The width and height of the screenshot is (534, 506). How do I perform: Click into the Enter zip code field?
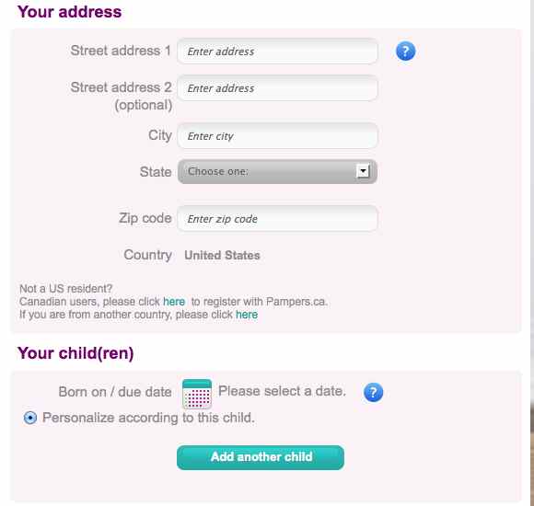pos(277,219)
